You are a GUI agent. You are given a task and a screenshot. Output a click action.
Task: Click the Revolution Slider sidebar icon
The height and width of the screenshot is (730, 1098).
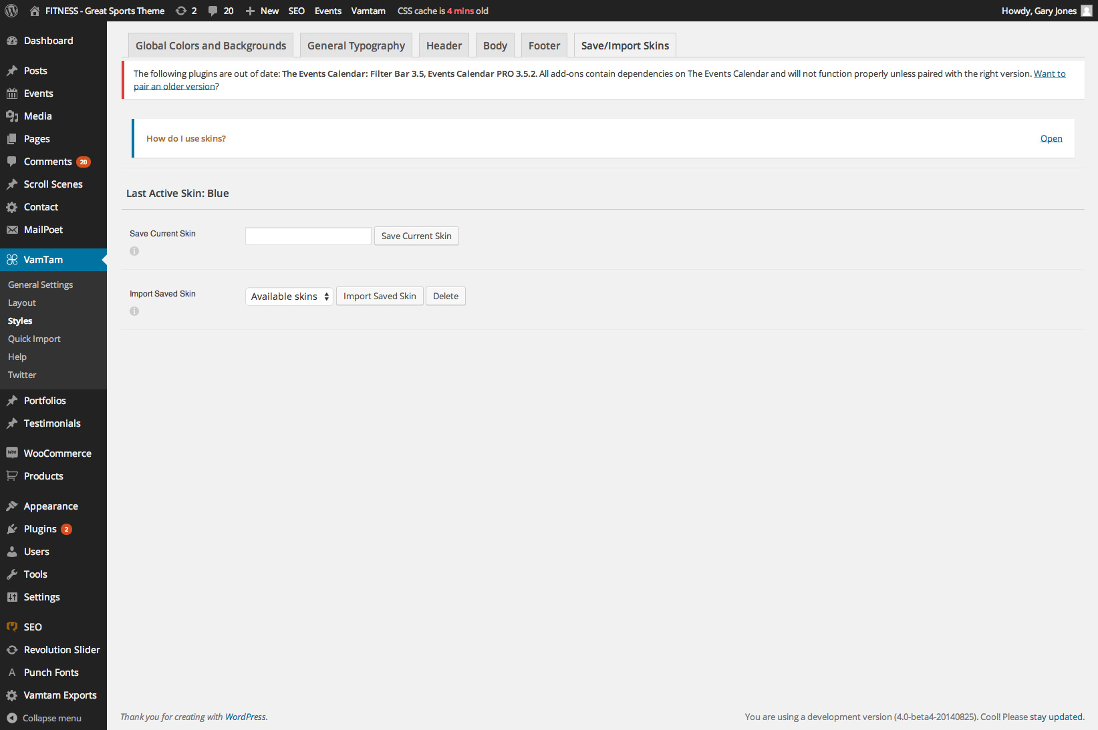click(11, 650)
